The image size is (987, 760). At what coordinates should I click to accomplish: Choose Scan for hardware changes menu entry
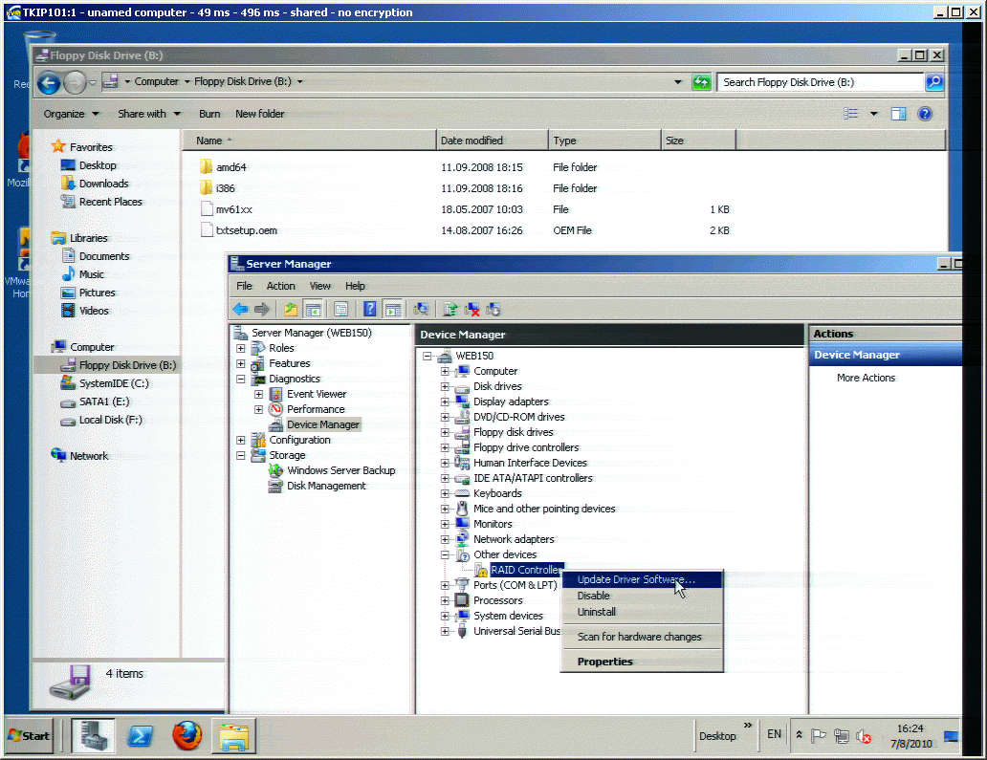[642, 637]
